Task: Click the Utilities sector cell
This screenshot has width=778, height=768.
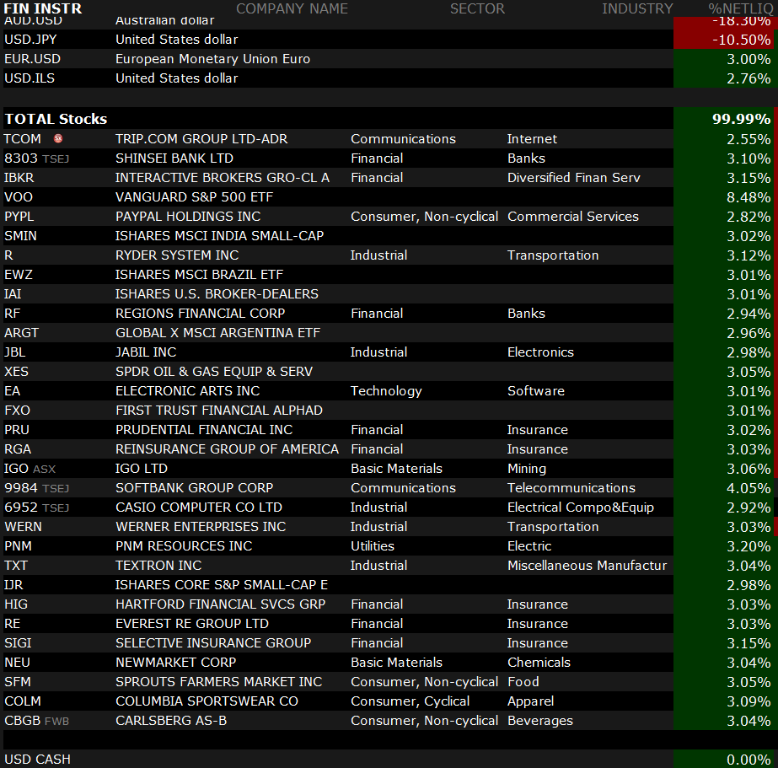Action: click(372, 545)
